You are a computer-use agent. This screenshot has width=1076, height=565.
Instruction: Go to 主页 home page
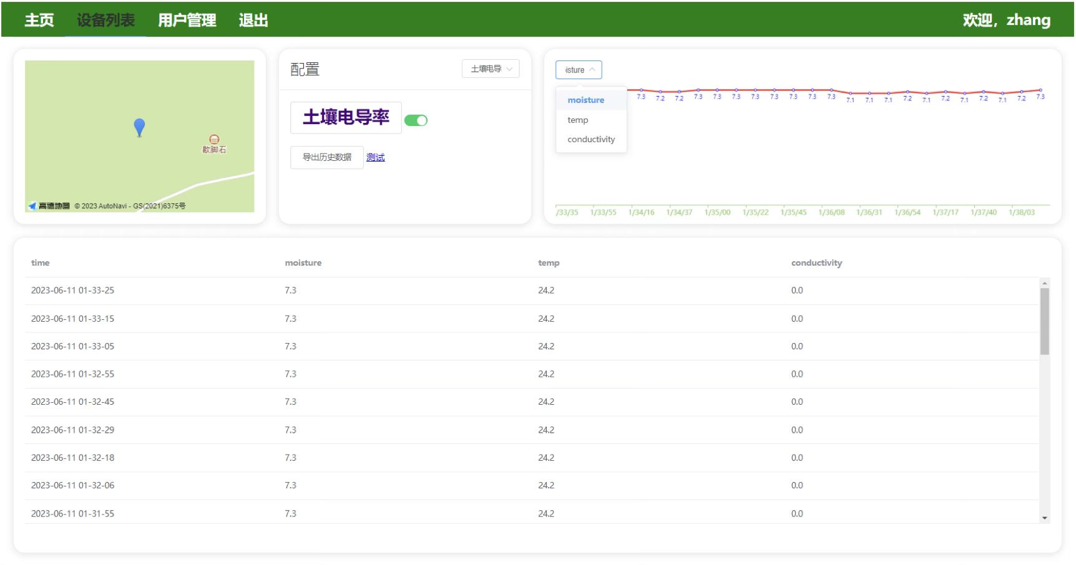coord(39,20)
